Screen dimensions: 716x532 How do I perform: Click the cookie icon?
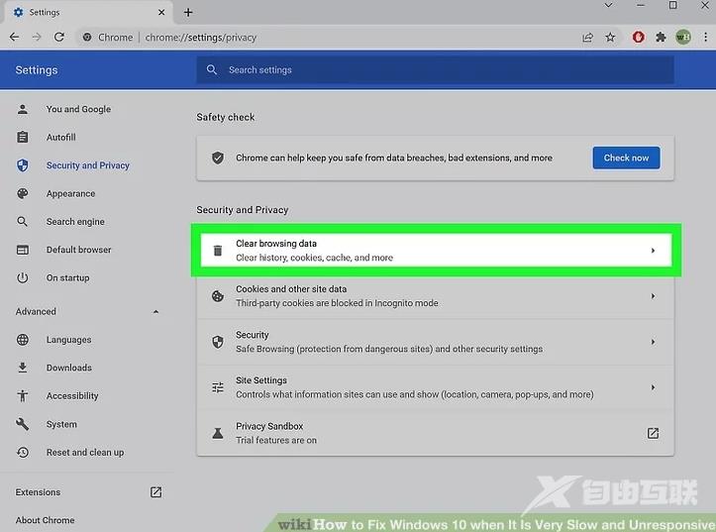218,296
